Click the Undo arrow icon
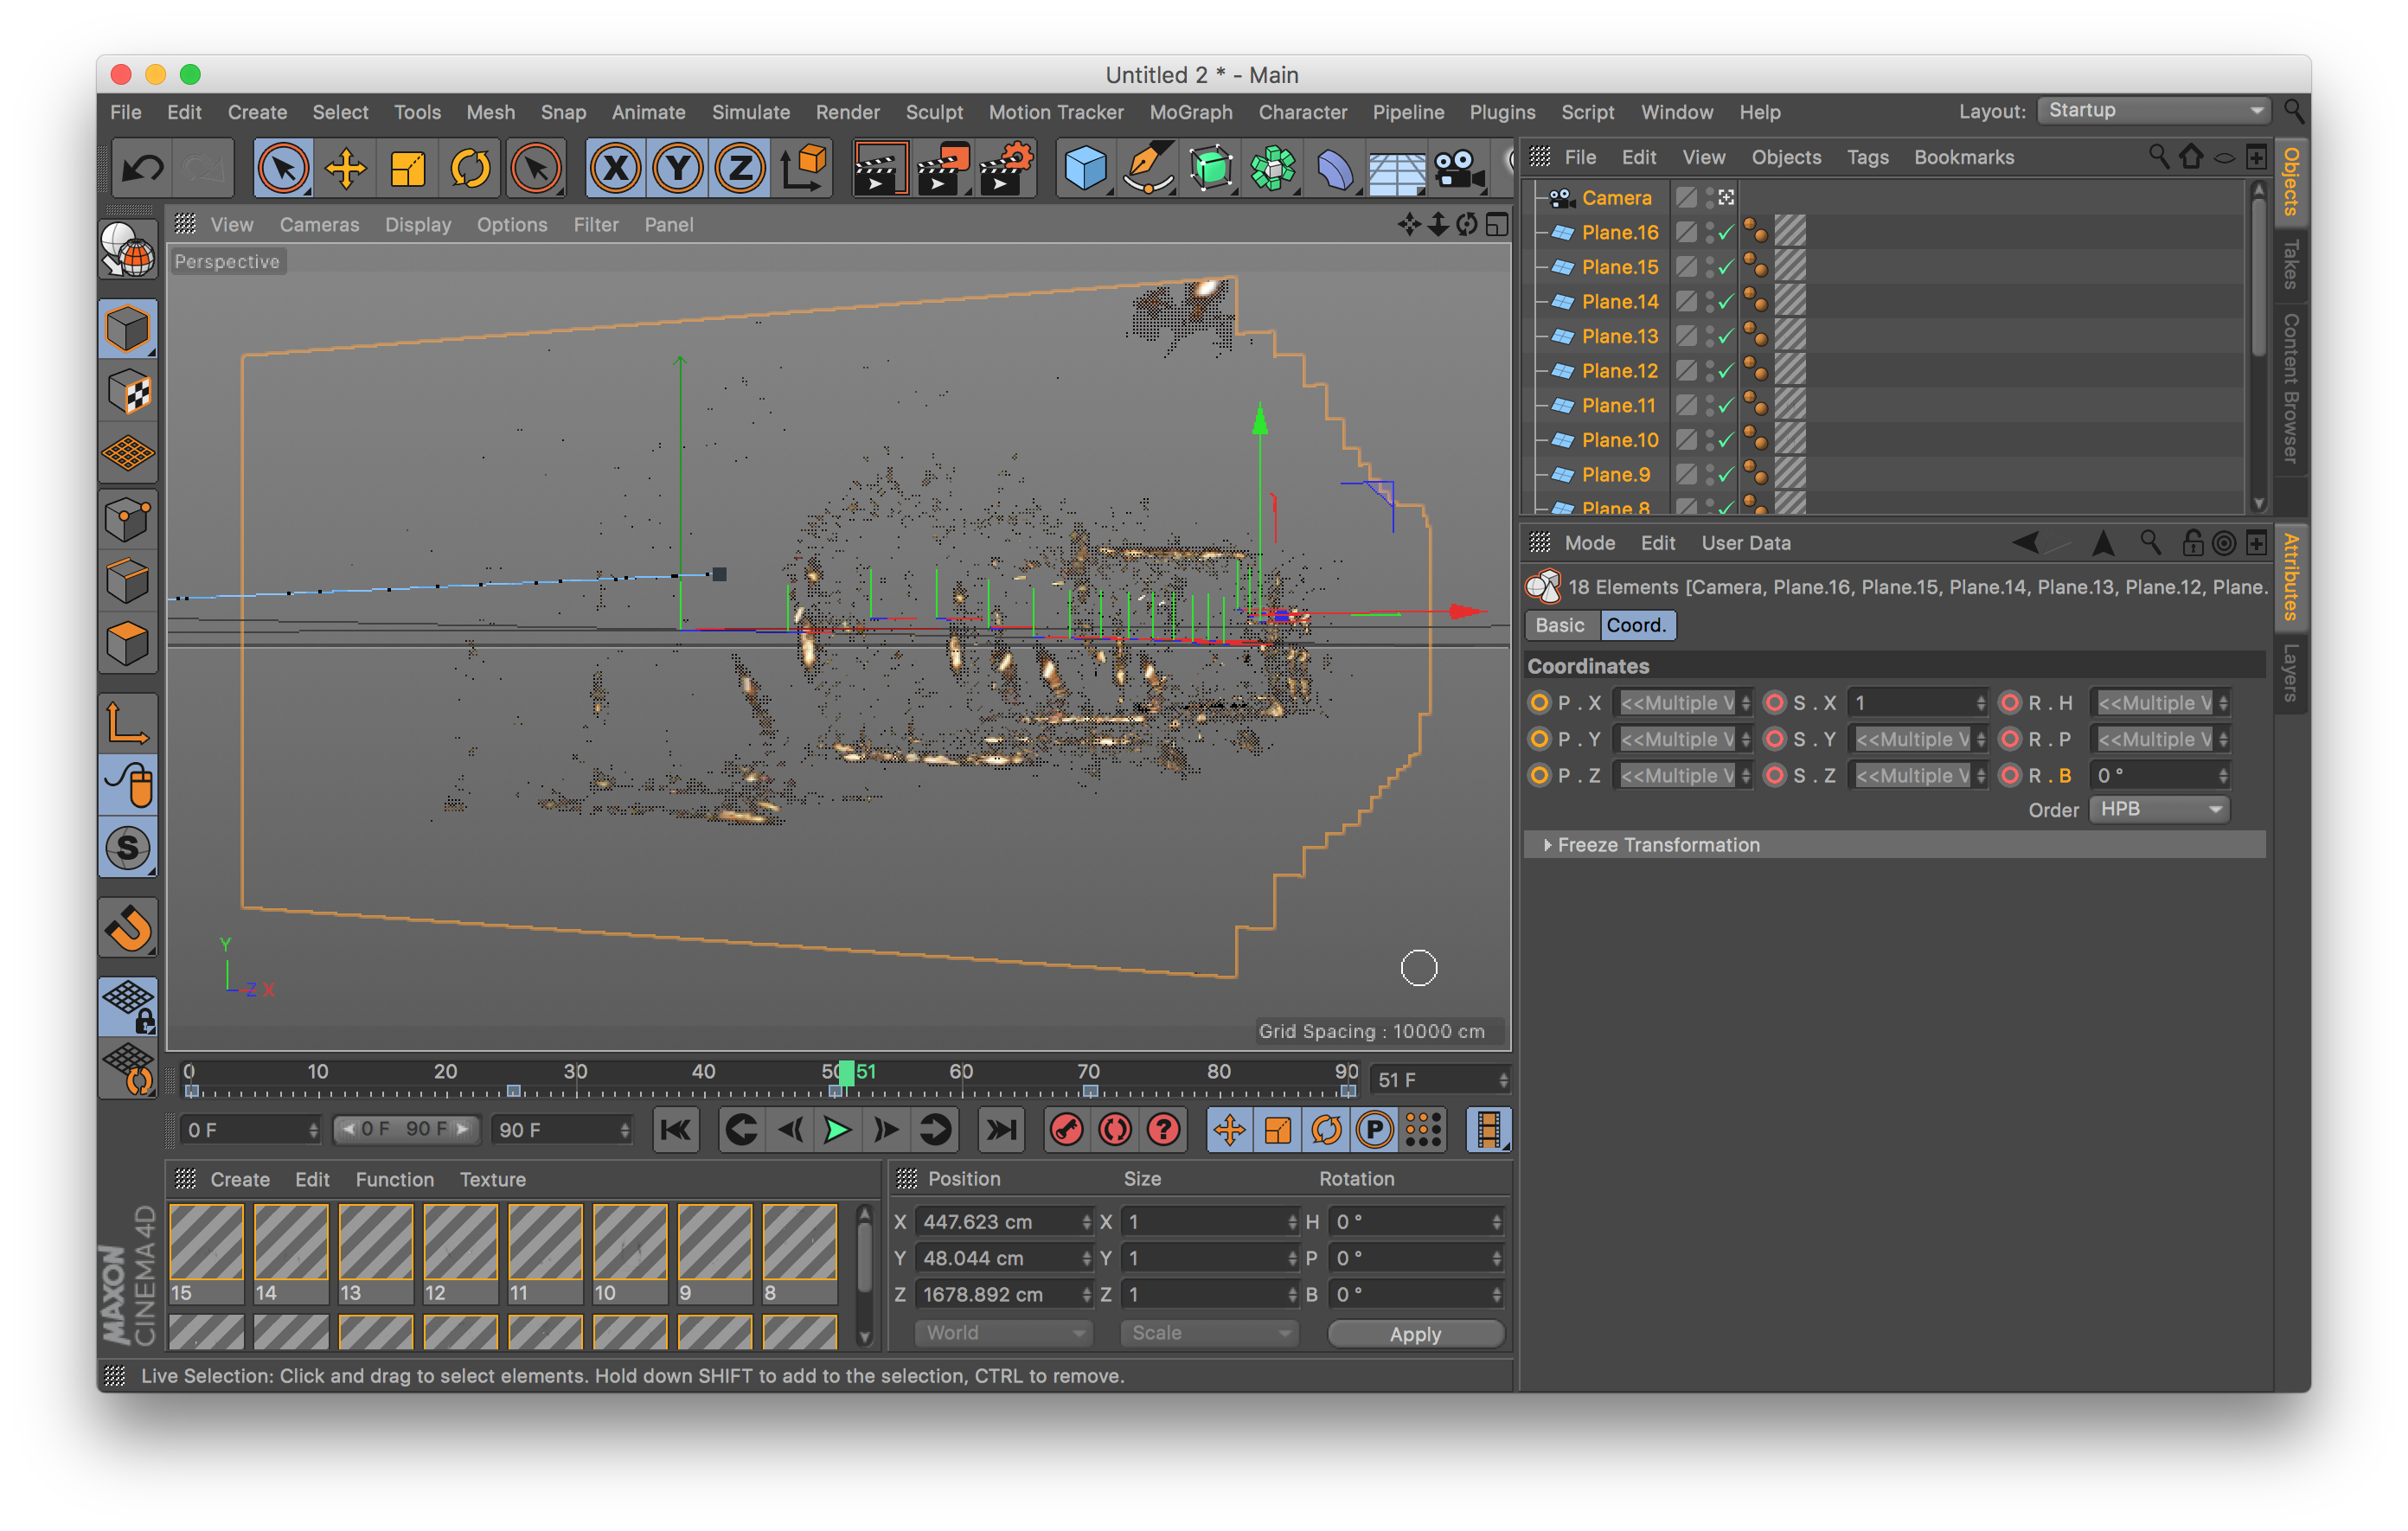2408x1531 pixels. click(142, 167)
